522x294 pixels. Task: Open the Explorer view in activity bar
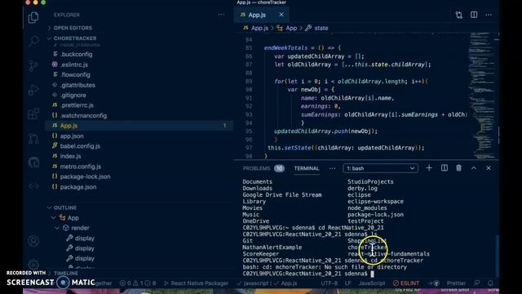[x=33, y=17]
